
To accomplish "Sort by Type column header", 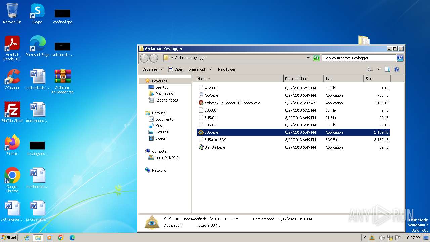I will pos(344,79).
